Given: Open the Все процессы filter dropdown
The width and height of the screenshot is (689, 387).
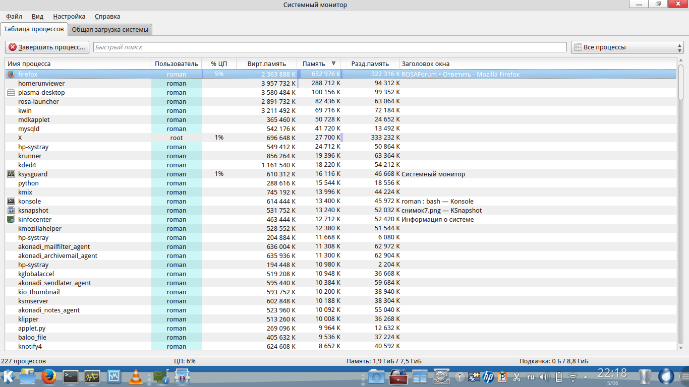Looking at the screenshot, I should click(x=627, y=47).
